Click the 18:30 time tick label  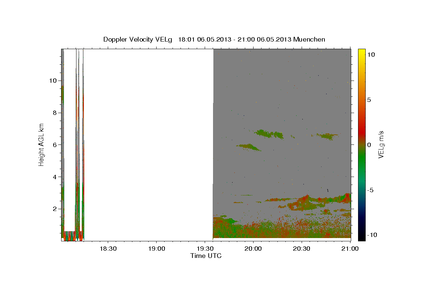[108, 249]
